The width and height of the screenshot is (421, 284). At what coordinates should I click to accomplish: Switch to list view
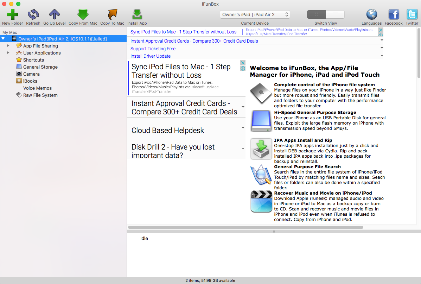pyautogui.click(x=335, y=14)
